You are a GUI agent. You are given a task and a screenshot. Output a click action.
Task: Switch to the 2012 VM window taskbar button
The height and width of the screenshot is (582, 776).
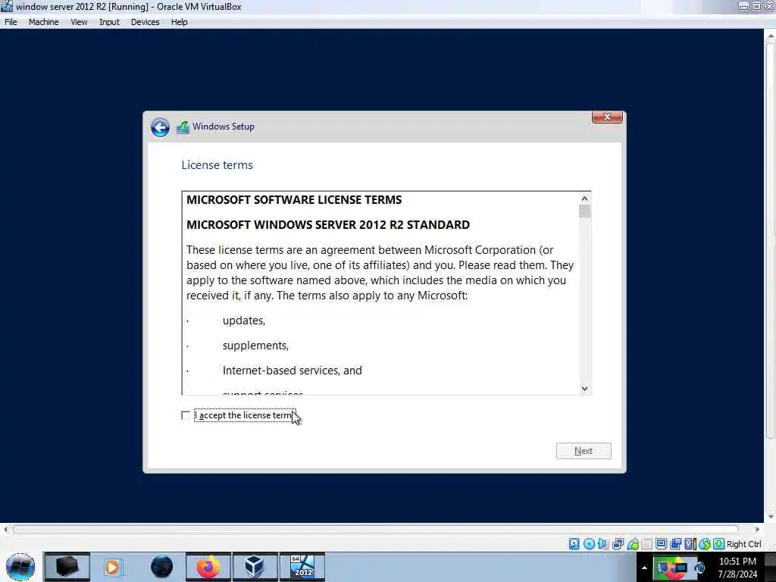[302, 567]
